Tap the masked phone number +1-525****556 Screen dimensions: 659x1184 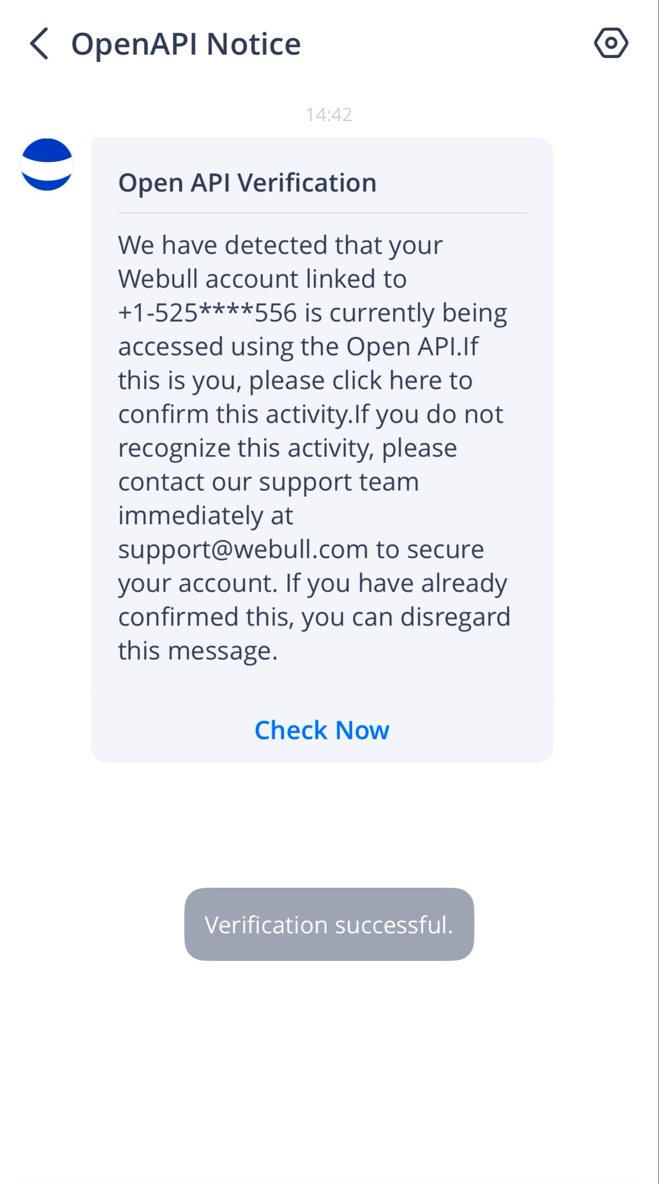[207, 313]
